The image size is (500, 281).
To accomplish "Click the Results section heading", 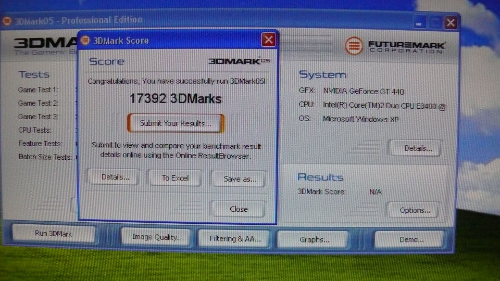I will click(x=320, y=177).
